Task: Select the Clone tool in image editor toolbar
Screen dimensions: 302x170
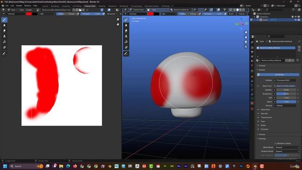Action: (x=4, y=36)
